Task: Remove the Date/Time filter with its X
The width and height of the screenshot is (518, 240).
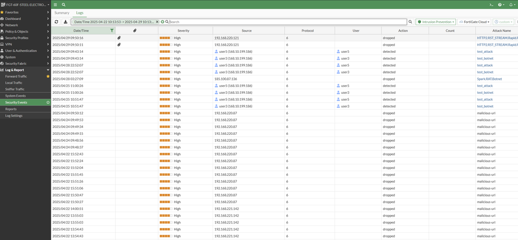Action: [159, 22]
